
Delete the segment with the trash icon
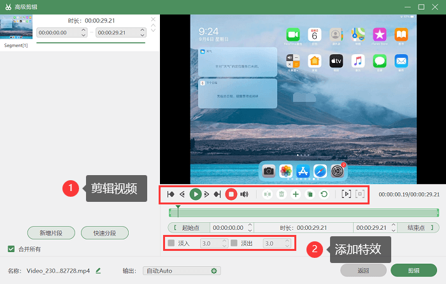(282, 194)
